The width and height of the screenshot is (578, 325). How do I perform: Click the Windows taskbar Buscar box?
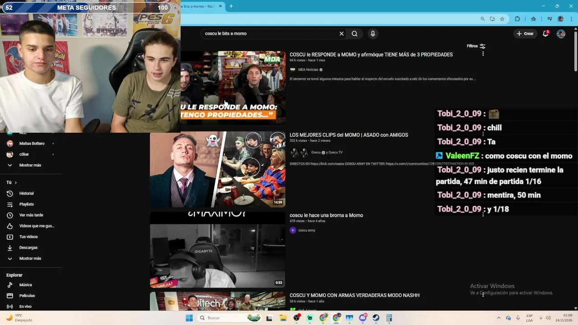click(x=230, y=318)
